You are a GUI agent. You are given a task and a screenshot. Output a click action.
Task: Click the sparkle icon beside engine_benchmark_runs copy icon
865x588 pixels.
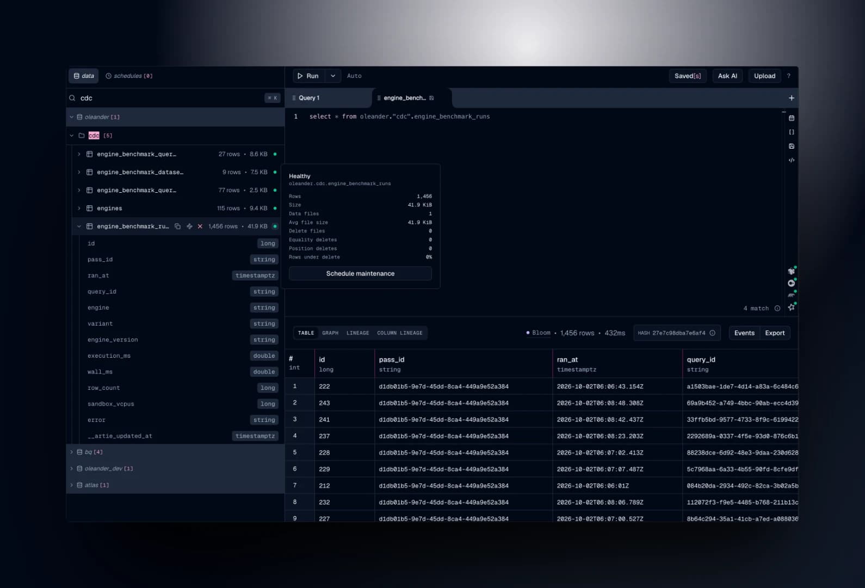tap(189, 226)
